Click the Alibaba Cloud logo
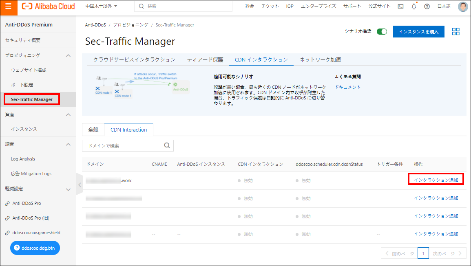Viewport: 471px width, 266px height. point(49,6)
